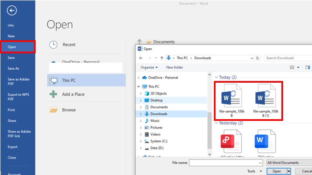Expand the Open button dropdown arrow
Screen dimensions: 312x175
tap(289, 171)
